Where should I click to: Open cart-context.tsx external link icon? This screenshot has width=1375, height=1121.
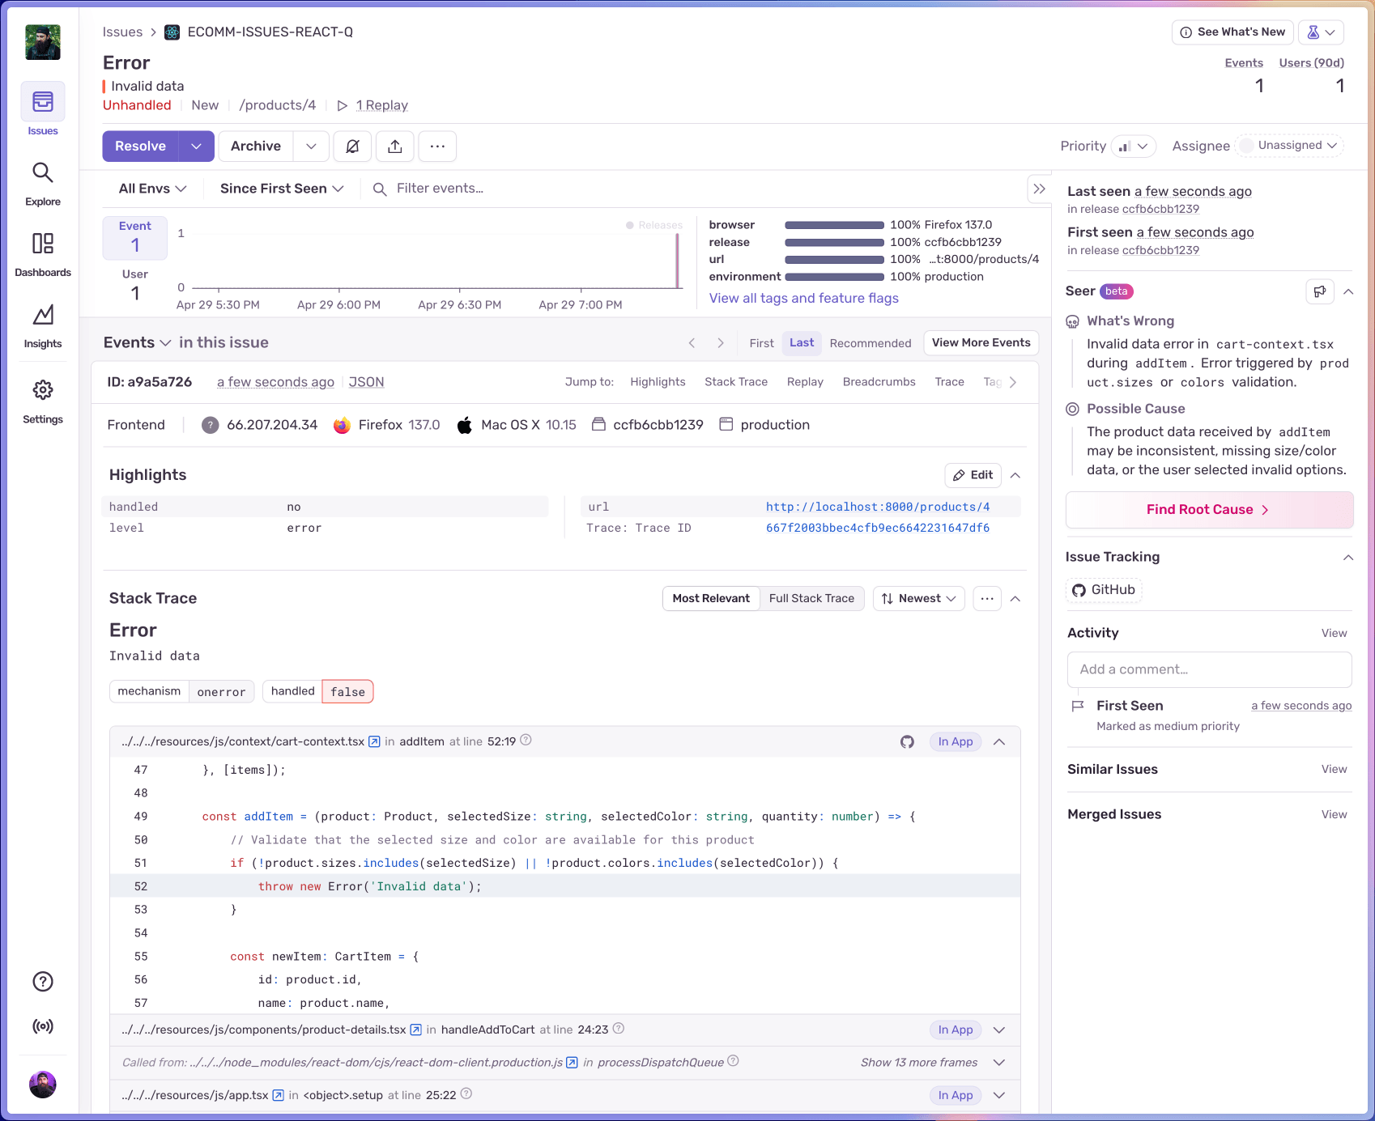click(x=374, y=741)
